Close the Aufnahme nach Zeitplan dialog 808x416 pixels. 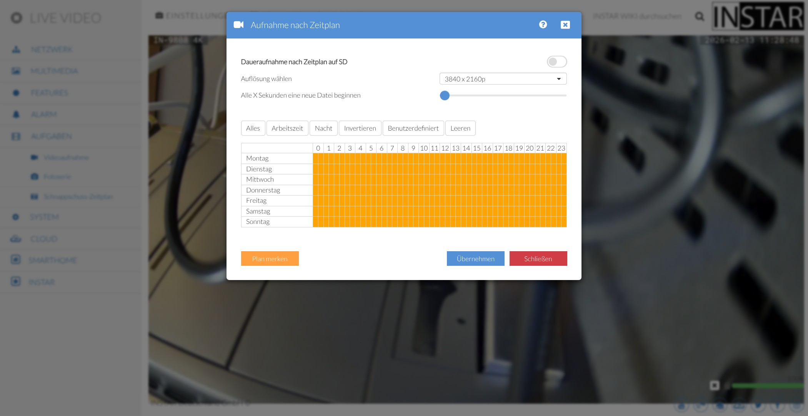click(x=565, y=25)
